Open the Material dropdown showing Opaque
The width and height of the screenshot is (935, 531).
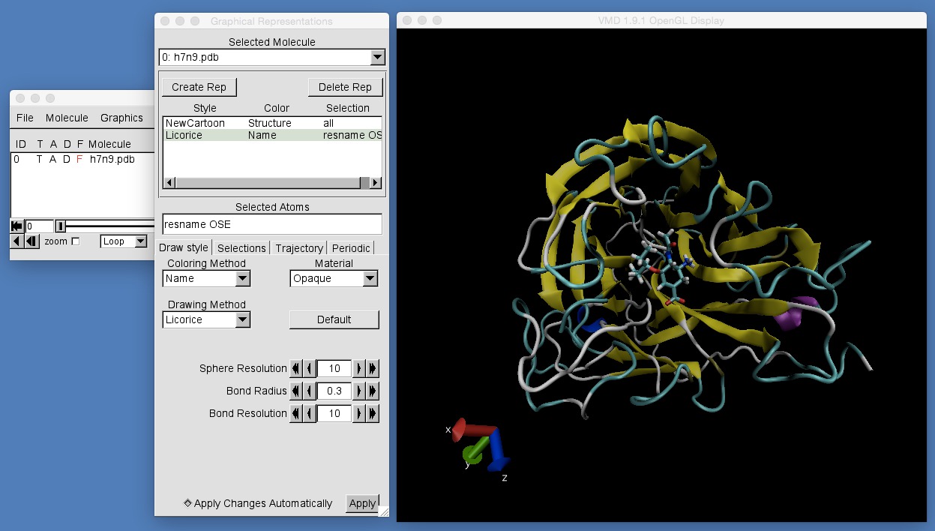pyautogui.click(x=334, y=278)
